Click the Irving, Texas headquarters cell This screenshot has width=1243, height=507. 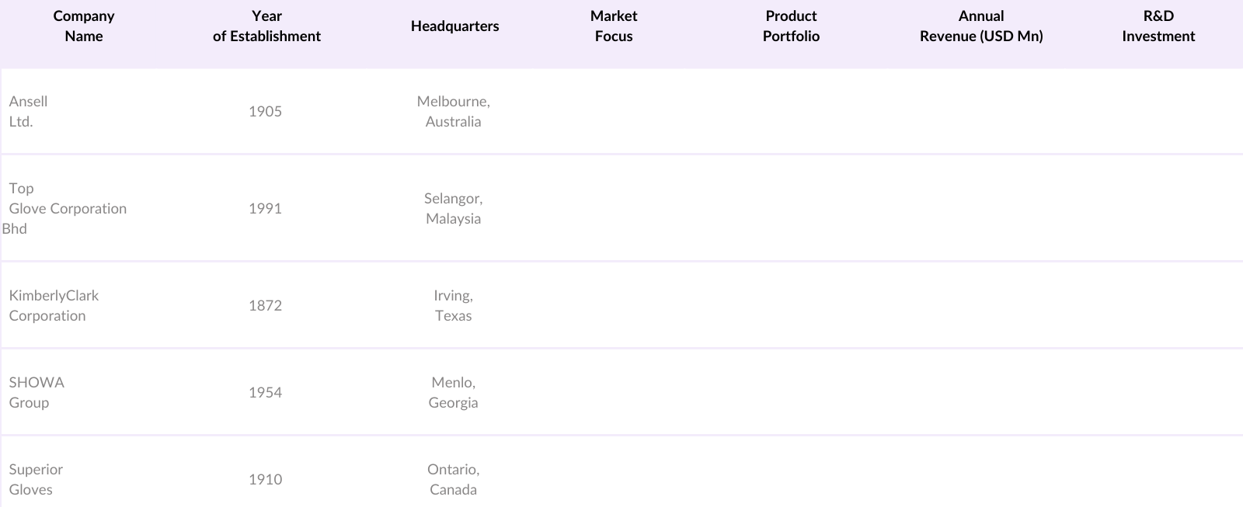pyautogui.click(x=453, y=306)
